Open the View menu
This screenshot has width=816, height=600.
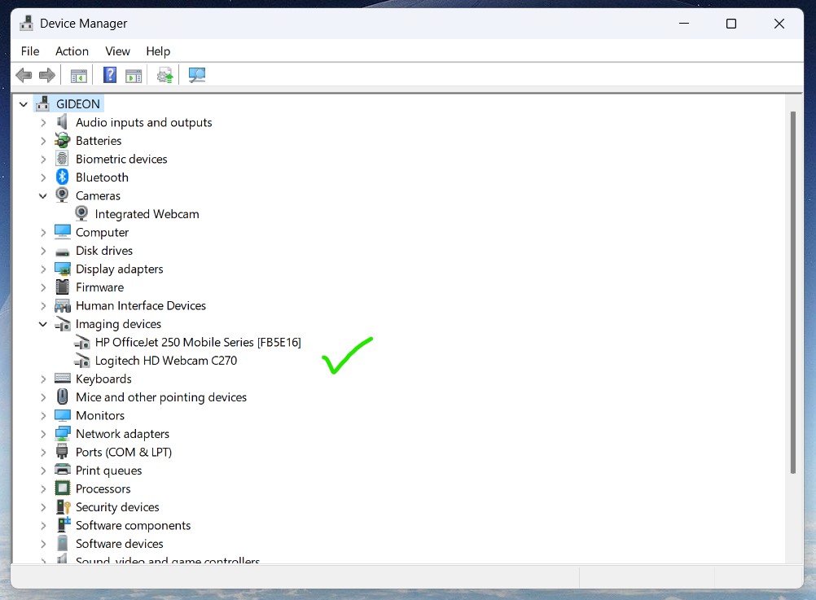click(x=117, y=51)
